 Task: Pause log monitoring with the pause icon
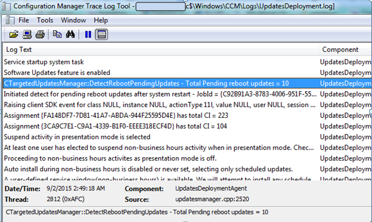pyautogui.click(x=88, y=35)
